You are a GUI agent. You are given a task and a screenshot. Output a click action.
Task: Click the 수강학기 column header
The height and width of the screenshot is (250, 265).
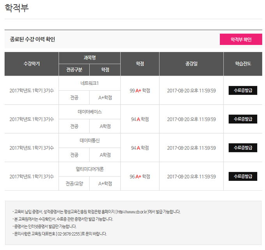pos(32,64)
